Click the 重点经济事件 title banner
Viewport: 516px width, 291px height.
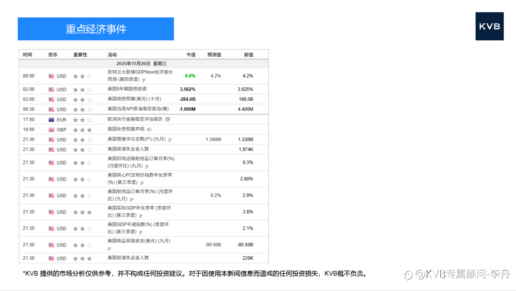[x=96, y=29]
